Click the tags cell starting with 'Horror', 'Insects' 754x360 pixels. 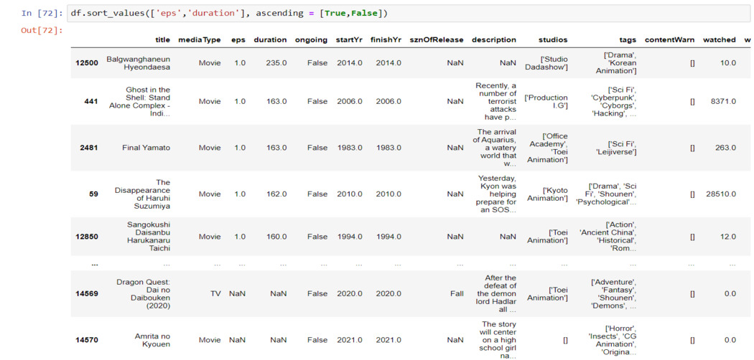(612, 340)
